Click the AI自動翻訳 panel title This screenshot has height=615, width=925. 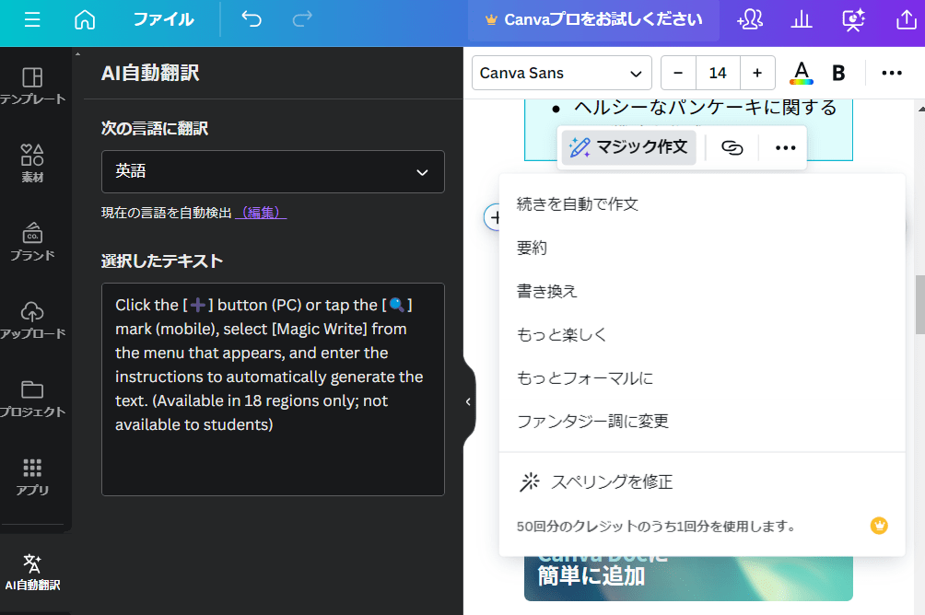pos(150,73)
